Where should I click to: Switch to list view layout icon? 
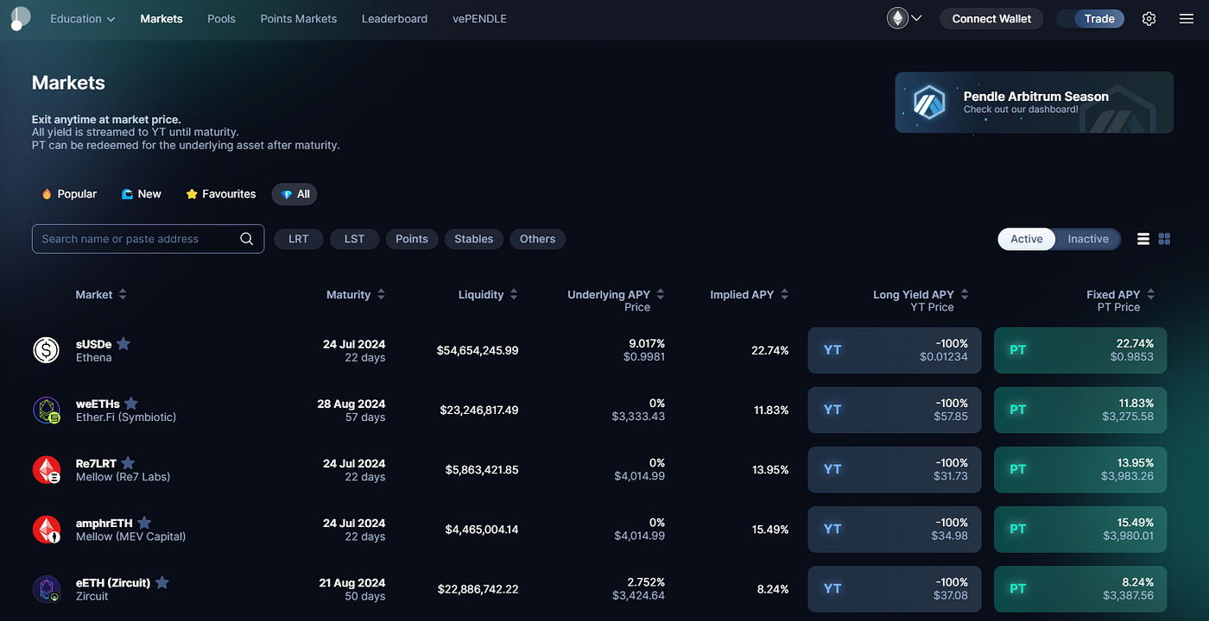coord(1143,239)
